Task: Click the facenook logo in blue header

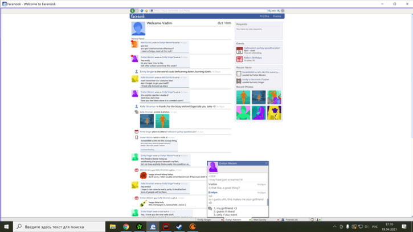Action: tap(137, 17)
